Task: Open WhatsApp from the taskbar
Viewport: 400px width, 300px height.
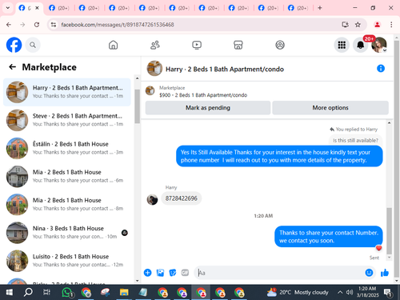Action: [x=67, y=292]
